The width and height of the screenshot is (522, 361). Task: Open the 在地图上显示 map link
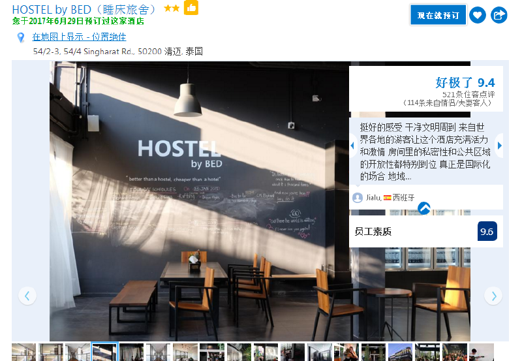point(79,37)
